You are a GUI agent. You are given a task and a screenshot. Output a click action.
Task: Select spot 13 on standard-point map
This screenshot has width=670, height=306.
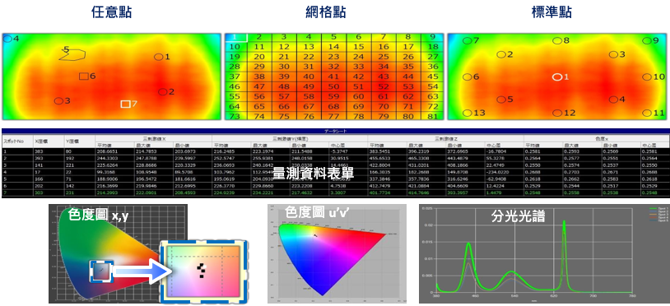468,113
